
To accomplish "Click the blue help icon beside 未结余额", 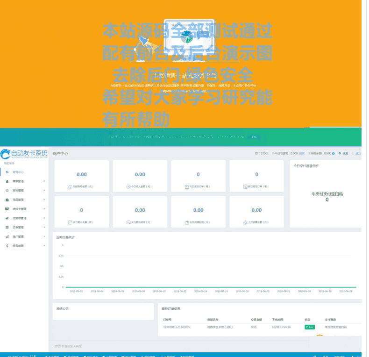I will pyautogui.click(x=333, y=153).
